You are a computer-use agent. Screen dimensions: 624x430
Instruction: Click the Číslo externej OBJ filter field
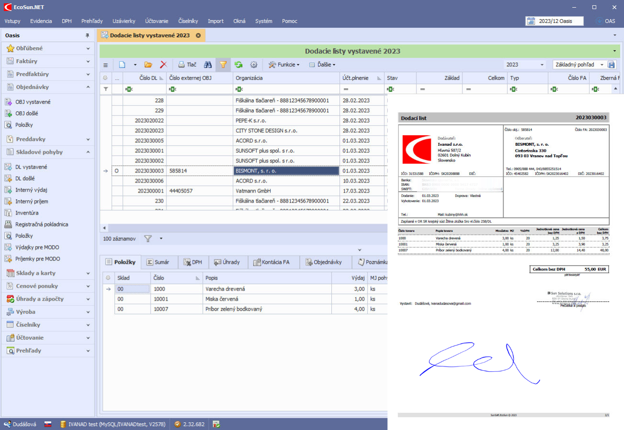click(x=201, y=89)
